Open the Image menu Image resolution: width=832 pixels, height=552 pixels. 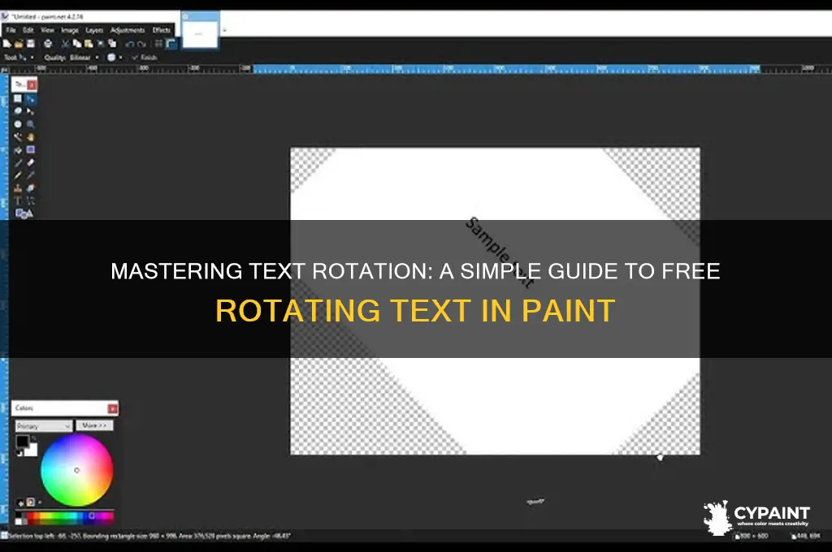pos(70,30)
